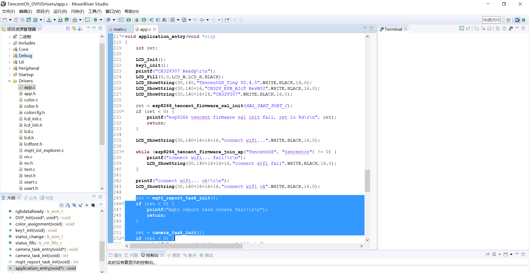The width and height of the screenshot is (529, 273).
Task: Toggle alphabetical sort in outline panel
Action: tap(68, 205)
